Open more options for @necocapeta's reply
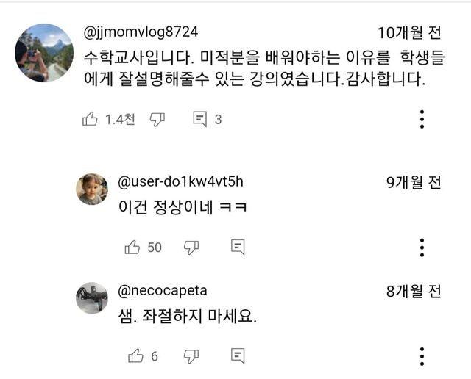471x379 pixels. (422, 355)
